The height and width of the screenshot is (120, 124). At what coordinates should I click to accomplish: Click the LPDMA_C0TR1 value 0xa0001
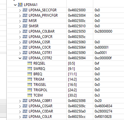click(100, 53)
